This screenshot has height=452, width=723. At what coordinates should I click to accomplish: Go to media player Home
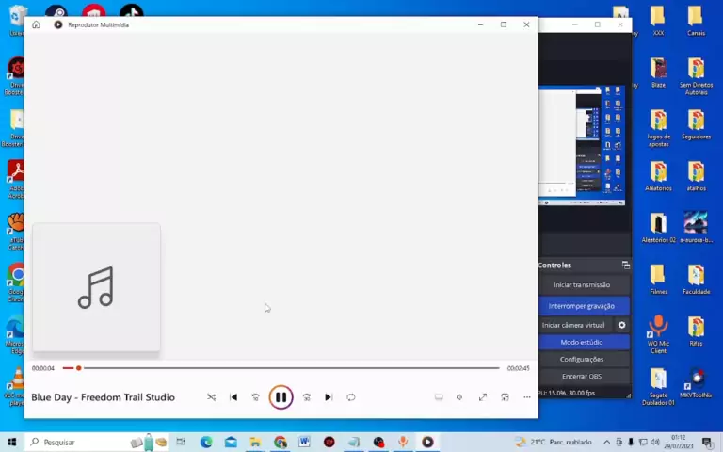click(36, 24)
